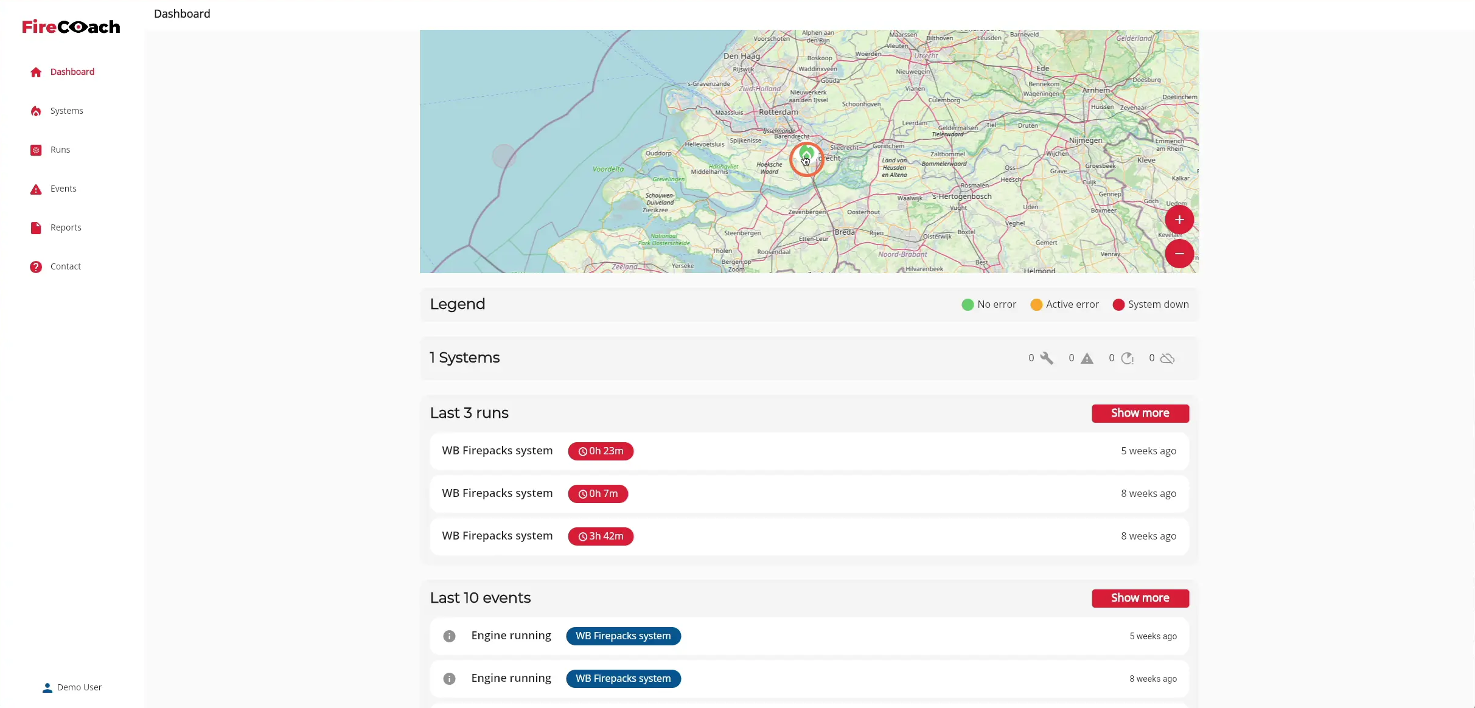Click info icon of first Engine running event
Screen dimensions: 1475x708
coord(449,636)
